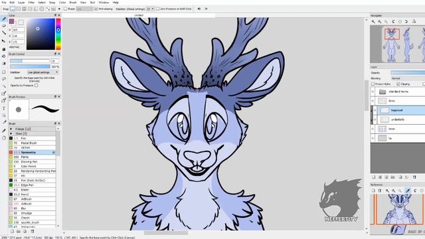Open Symmetry brush settings gear
The image size is (425, 239).
pyautogui.click(x=53, y=153)
